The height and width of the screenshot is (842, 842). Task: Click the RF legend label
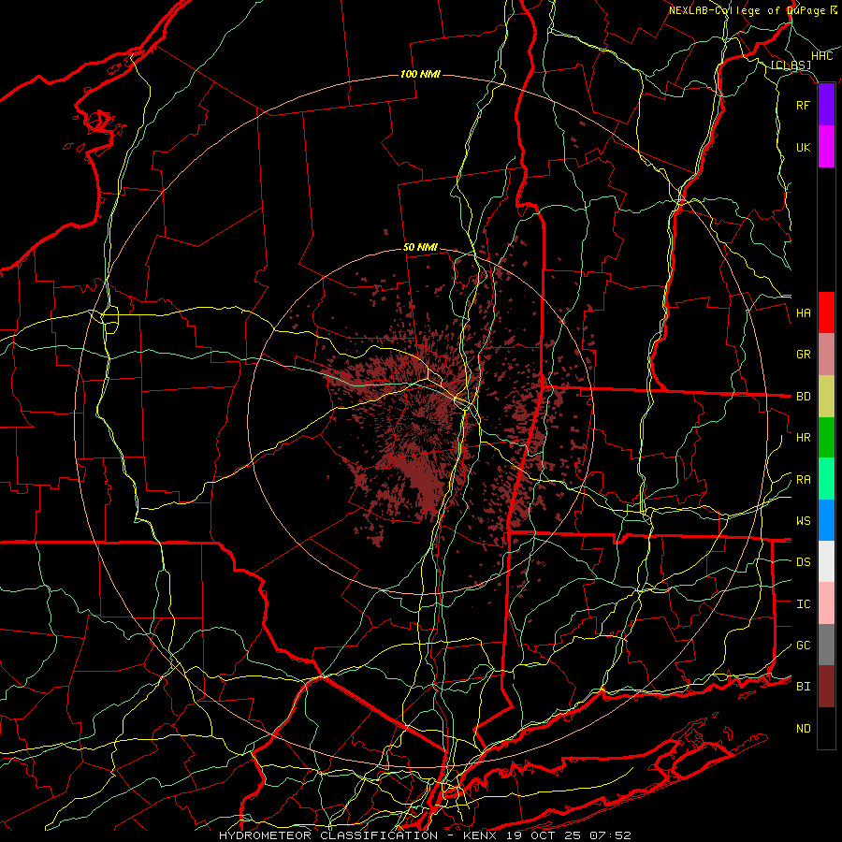(x=803, y=105)
